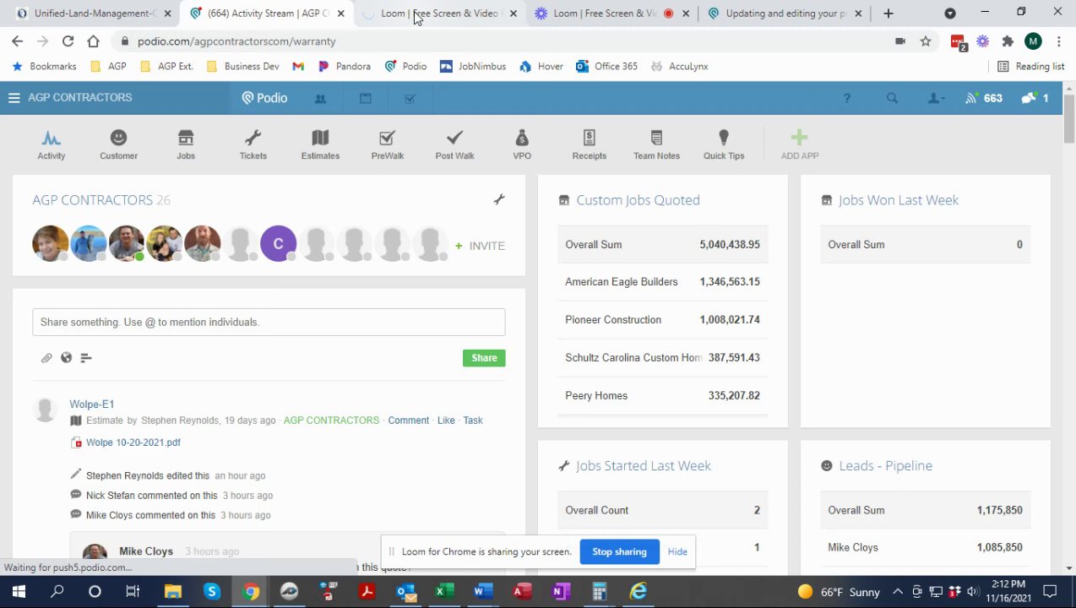Screen dimensions: 1076x608
Task: Click Comment on Wolpe-E1 post
Action: click(408, 421)
